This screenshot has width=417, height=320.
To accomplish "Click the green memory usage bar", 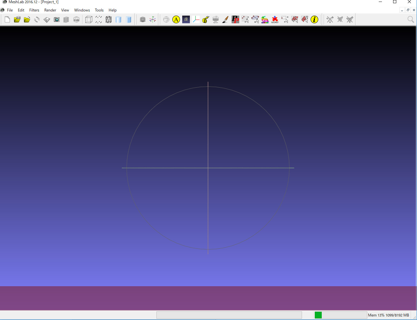I will pyautogui.click(x=318, y=315).
